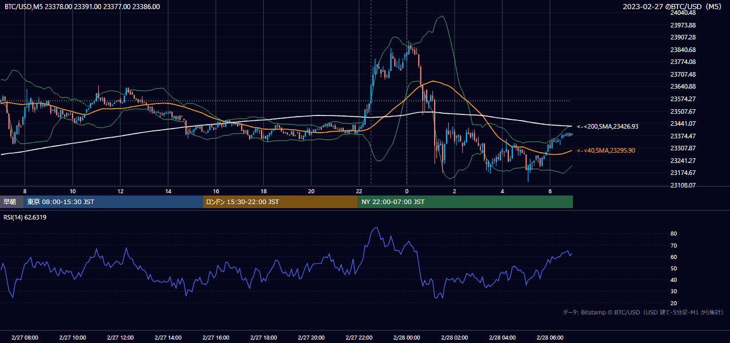Click the 2/27 22:00 time axis label
Screen dimensions: 730x343
[359, 338]
